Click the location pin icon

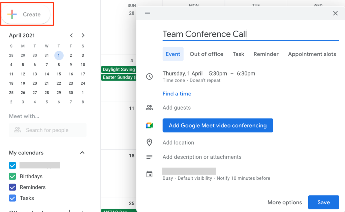149,143
